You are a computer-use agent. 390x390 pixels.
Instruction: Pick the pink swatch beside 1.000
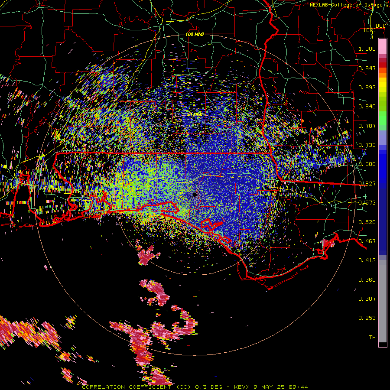383,46
